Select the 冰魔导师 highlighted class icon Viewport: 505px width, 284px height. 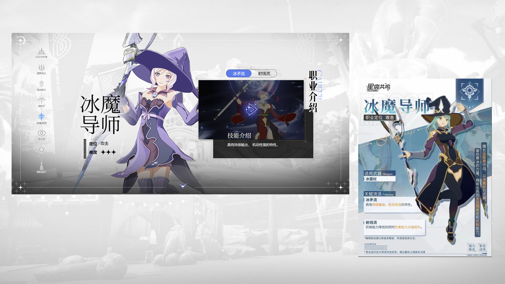tap(42, 117)
